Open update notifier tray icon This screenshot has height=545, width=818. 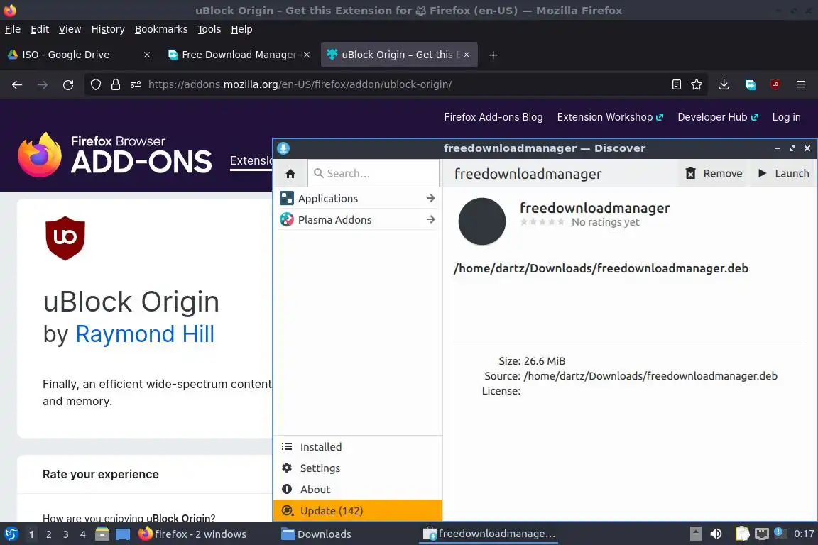pyautogui.click(x=779, y=532)
